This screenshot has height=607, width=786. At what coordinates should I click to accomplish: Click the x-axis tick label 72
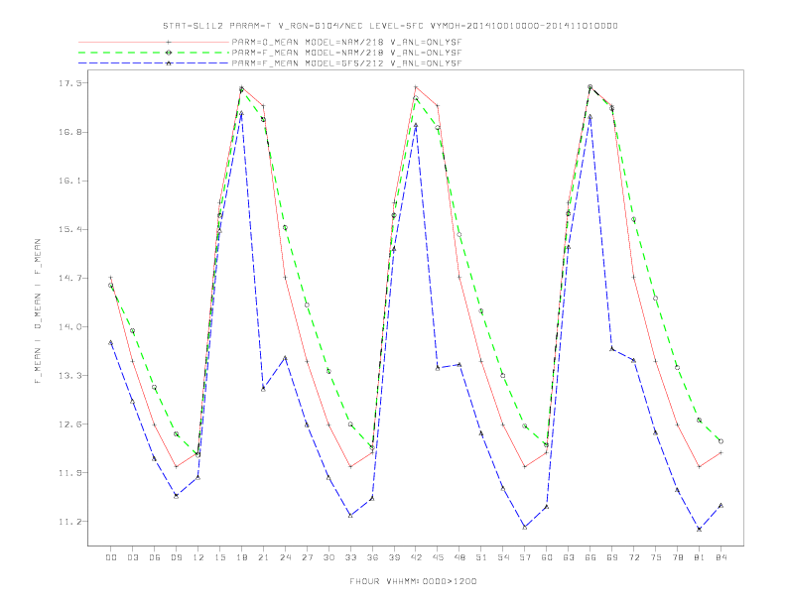633,557
